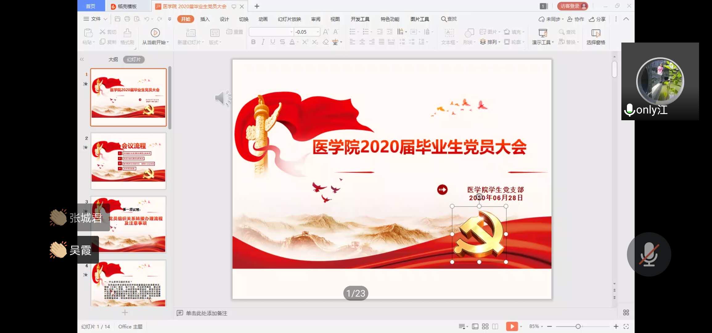Open the Arrange (排列) dropdown
Screen dimensions: 712x333
coord(490,42)
